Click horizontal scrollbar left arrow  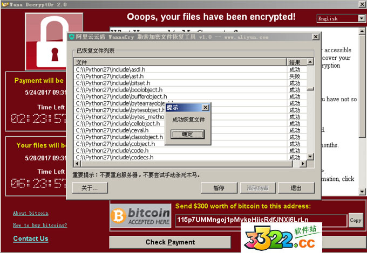click(x=77, y=164)
